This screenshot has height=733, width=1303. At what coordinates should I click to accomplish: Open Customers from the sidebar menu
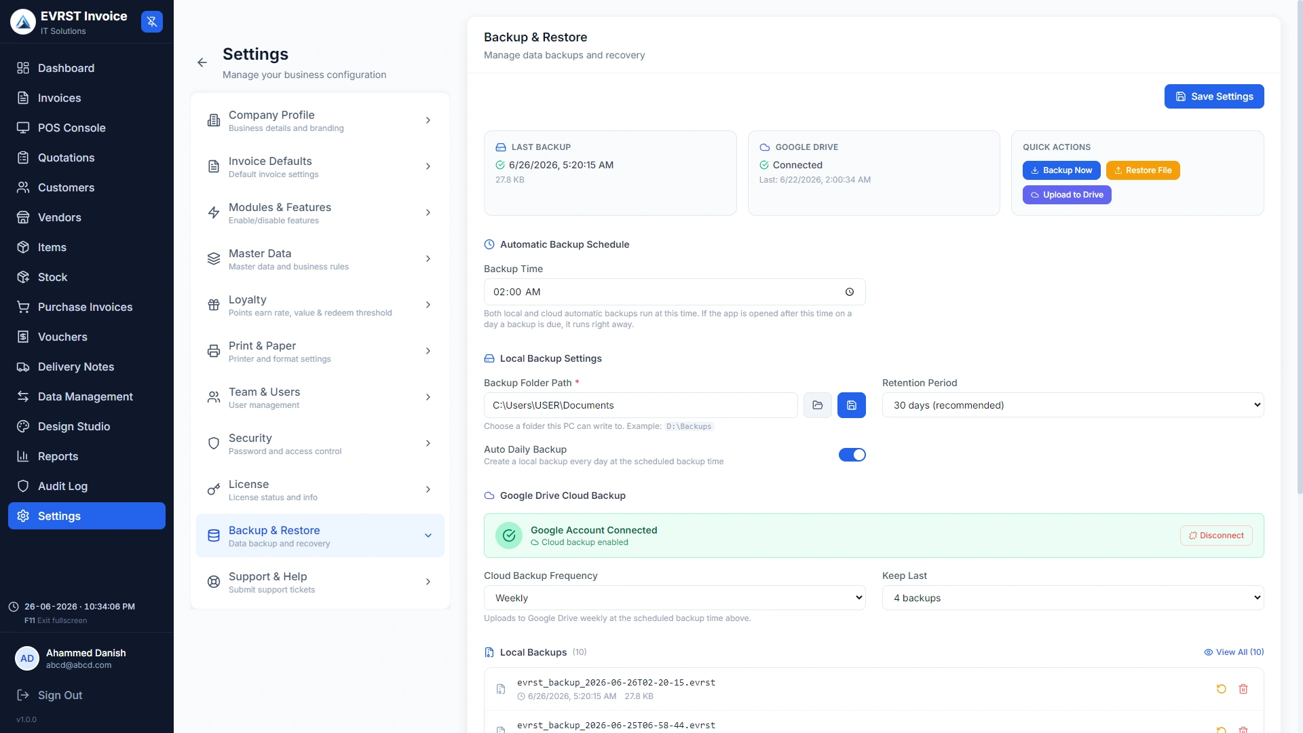(x=87, y=187)
